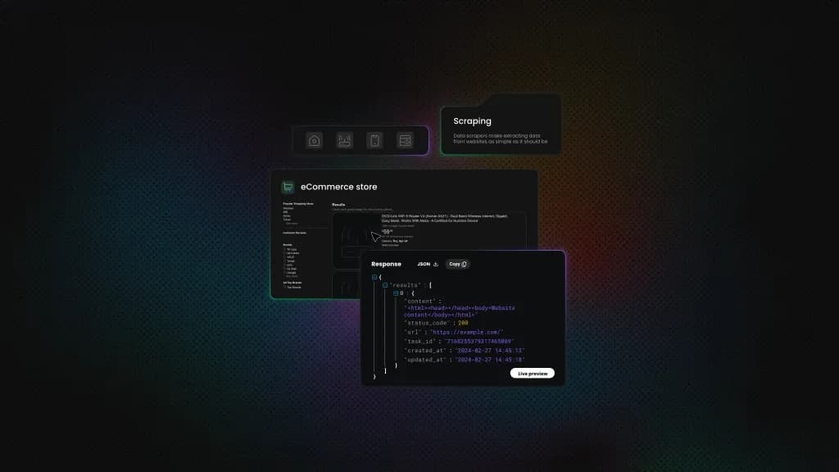The width and height of the screenshot is (839, 472).
Task: Tick the Top Brands checkbox in the sidebar
Action: [x=284, y=288]
